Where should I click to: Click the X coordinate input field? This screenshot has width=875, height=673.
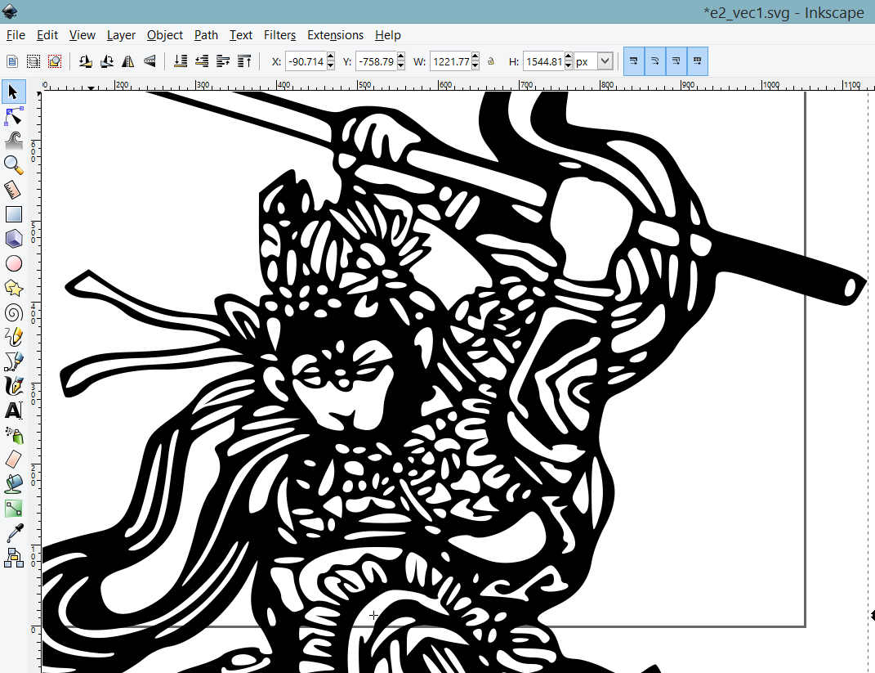click(x=306, y=61)
